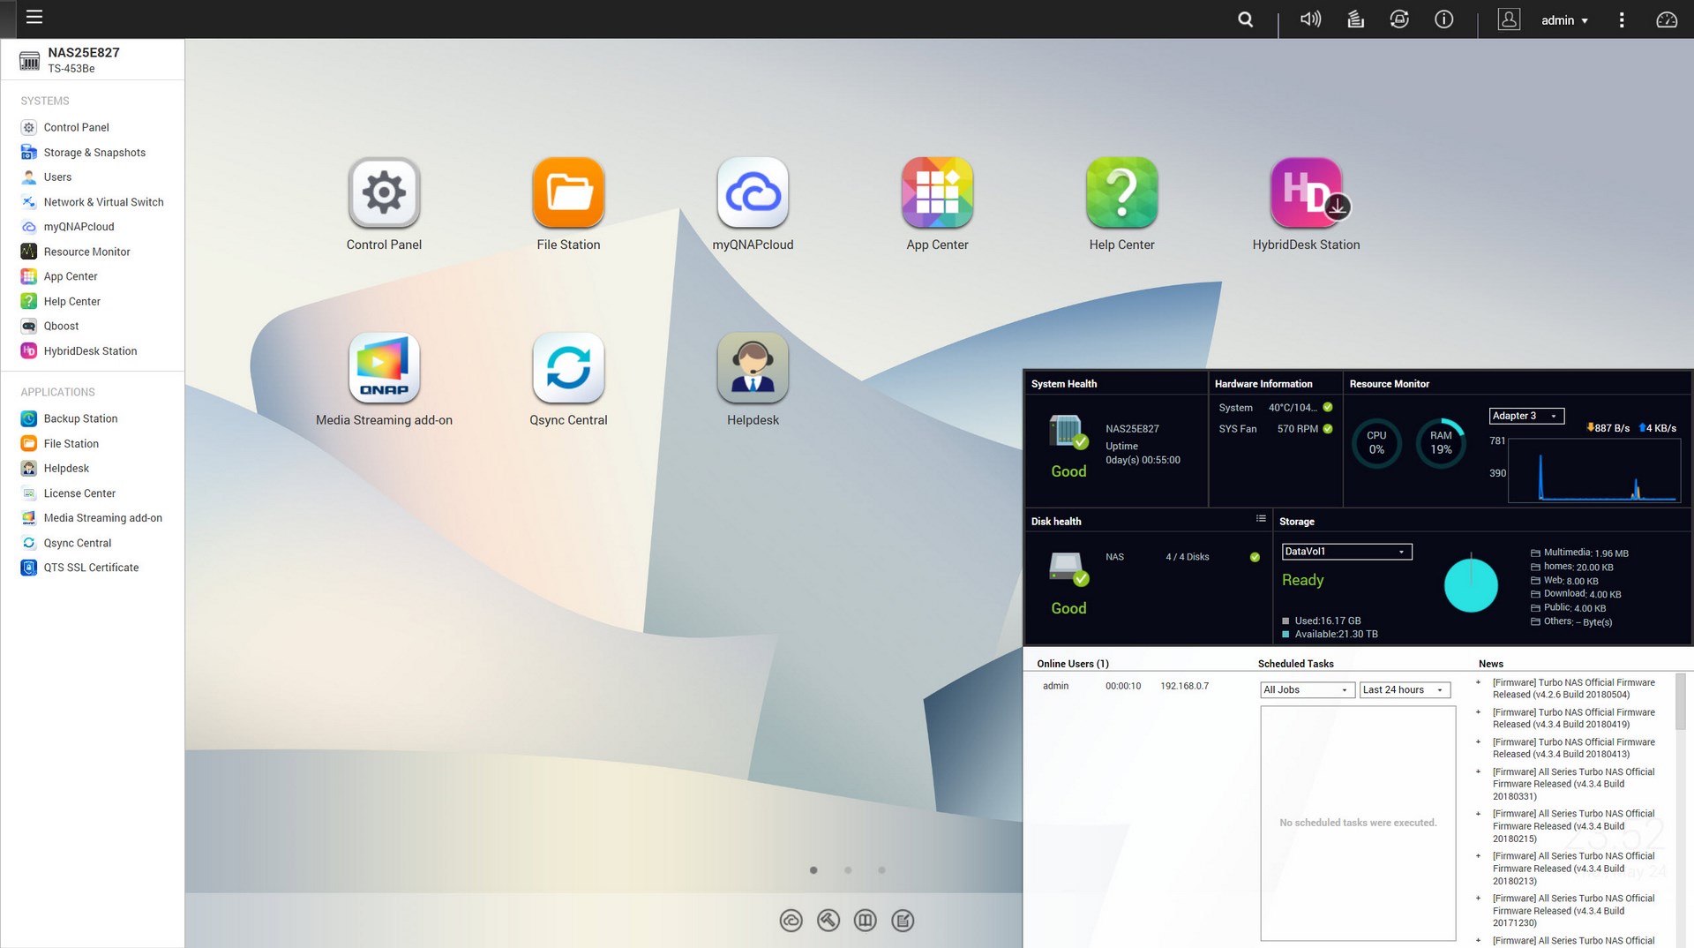Toggle the dashboard gauge icon

[x=1666, y=19]
